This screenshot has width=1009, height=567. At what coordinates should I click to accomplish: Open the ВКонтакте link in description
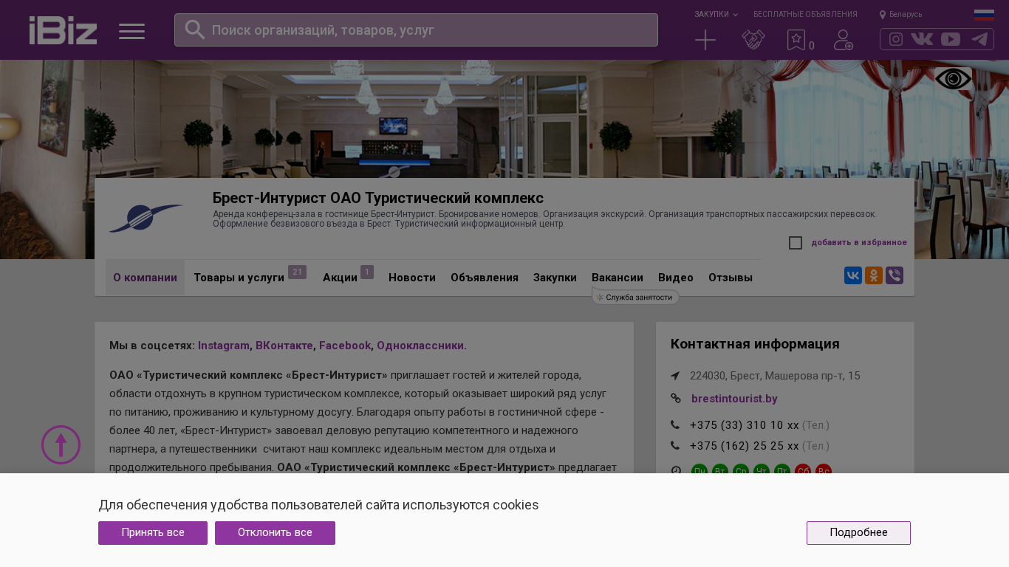coord(284,345)
